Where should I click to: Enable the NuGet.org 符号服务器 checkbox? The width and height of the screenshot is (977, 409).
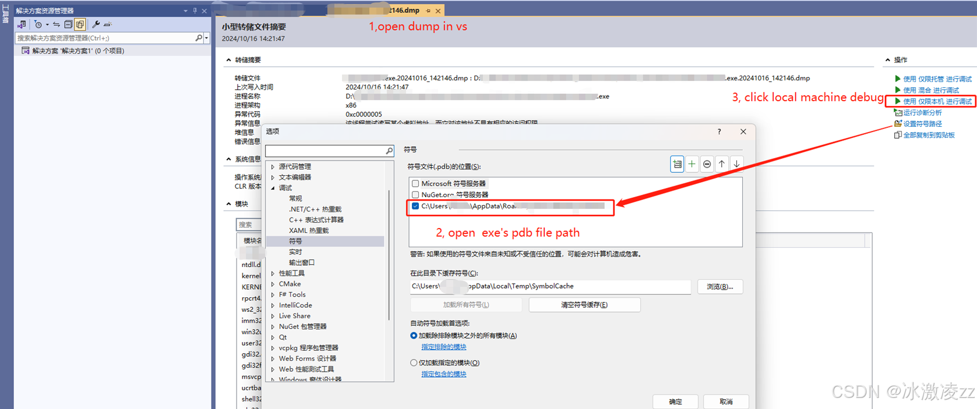(415, 194)
